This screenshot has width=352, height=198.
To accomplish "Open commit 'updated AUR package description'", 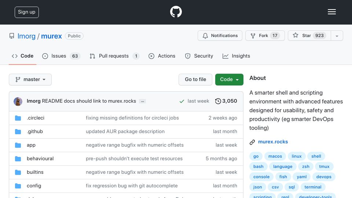I will tap(125, 132).
